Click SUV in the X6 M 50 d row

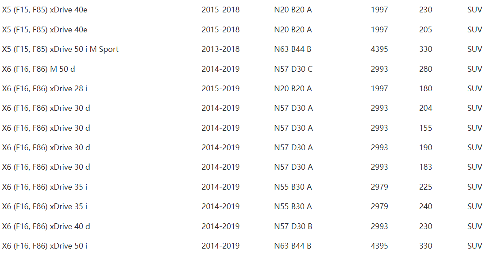coord(475,69)
